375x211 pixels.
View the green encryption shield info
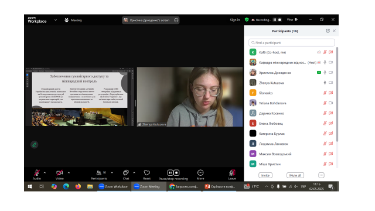pyautogui.click(x=247, y=19)
